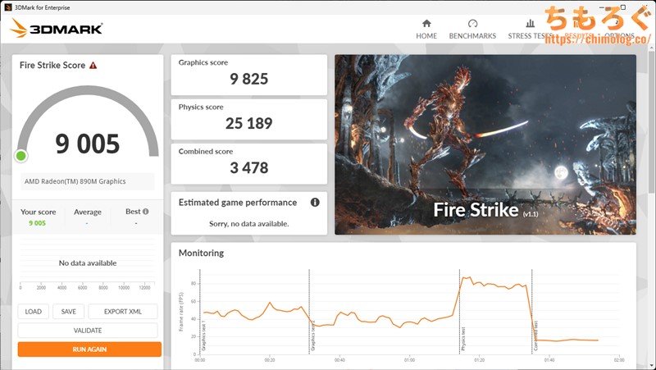Select the Combined test marker in Monitoring chart
656x370 pixels.
[x=534, y=336]
